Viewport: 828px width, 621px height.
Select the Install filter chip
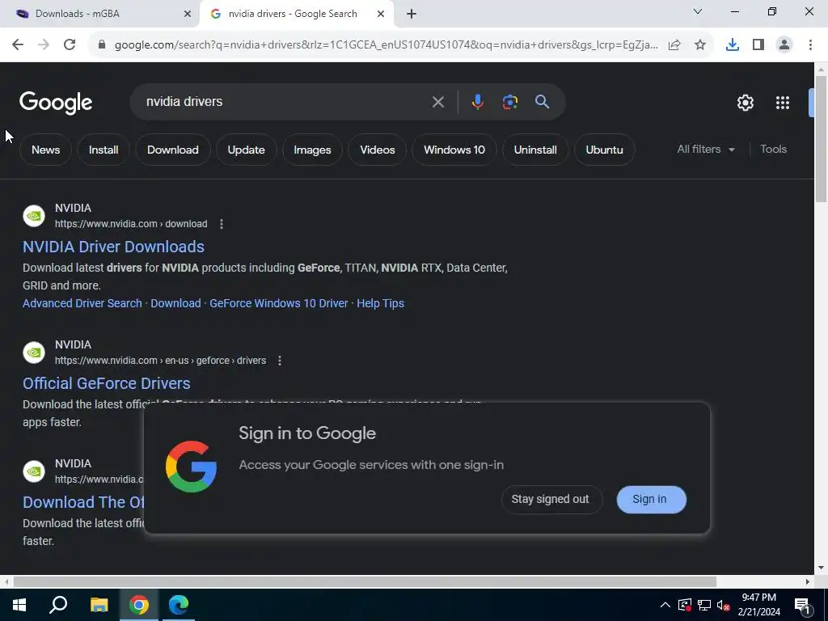[103, 150]
